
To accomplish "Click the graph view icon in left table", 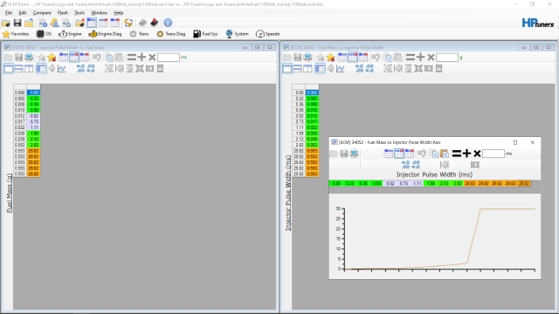I will (62, 69).
